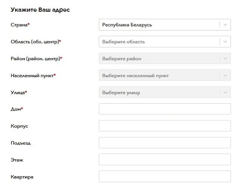Screen dimensions: 246x186
Task: Click the chevron arrow in the Улица field
Action: coord(225,92)
